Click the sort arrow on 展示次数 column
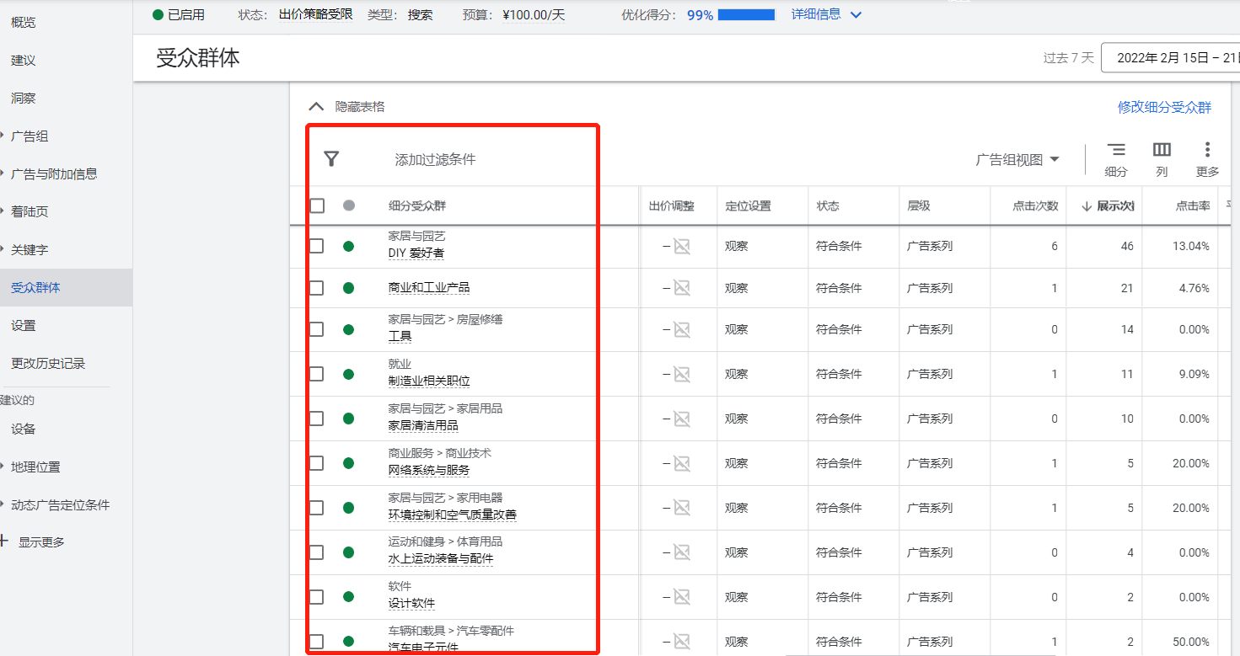The image size is (1240, 656). tap(1086, 206)
